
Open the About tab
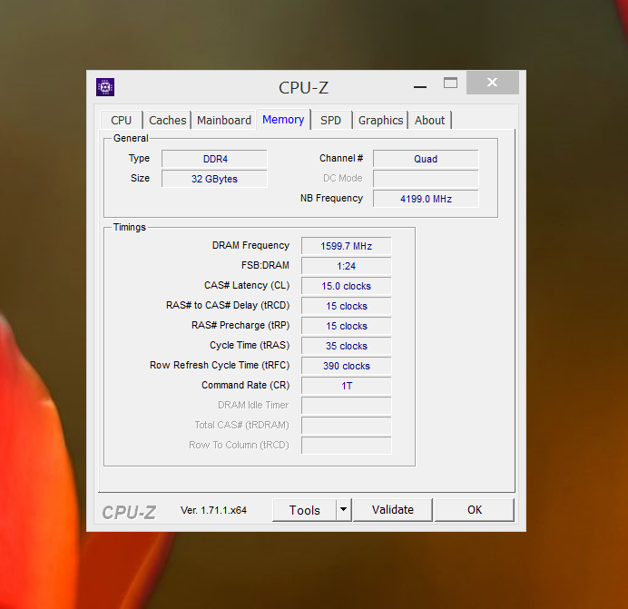point(429,120)
